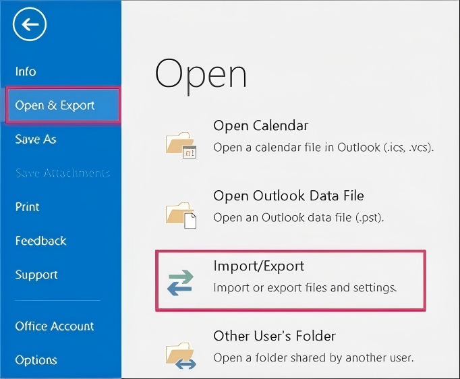The height and width of the screenshot is (379, 460).
Task: Click the Open Outlook Data File icon
Action: coord(181,213)
